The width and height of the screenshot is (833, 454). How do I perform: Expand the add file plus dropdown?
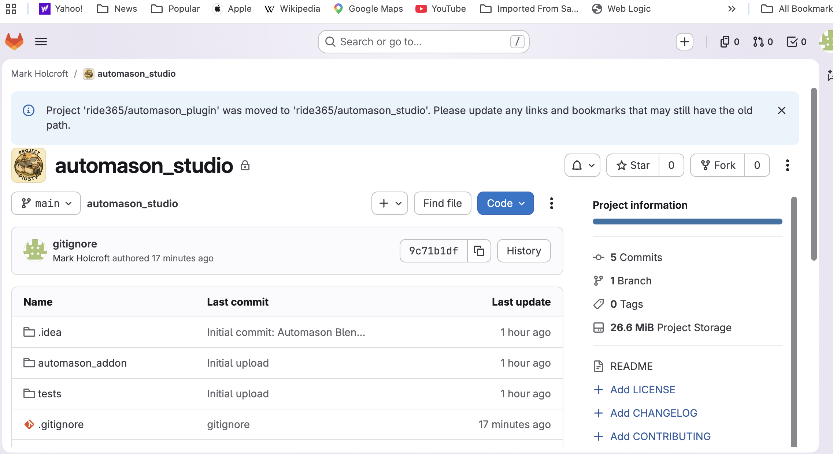point(390,203)
